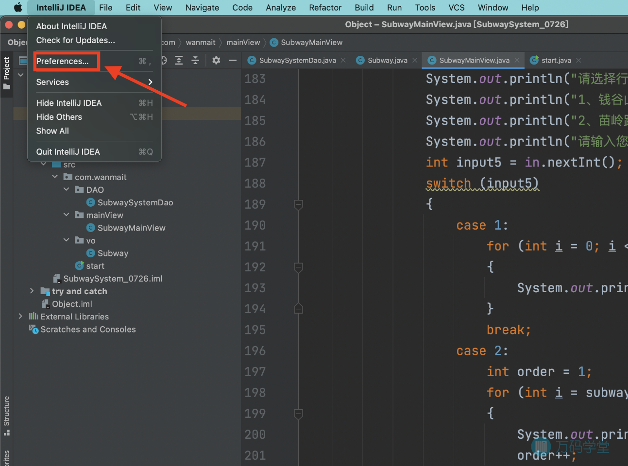Select Object.iml file in tree
The image size is (628, 466).
(72, 304)
